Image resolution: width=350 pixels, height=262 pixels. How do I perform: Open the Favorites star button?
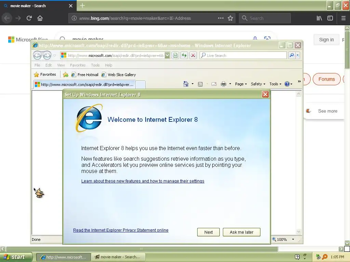45,74
